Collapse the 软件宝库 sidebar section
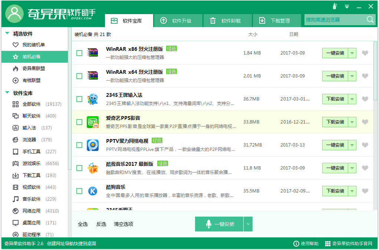The width and height of the screenshot is (379, 250). [7, 93]
